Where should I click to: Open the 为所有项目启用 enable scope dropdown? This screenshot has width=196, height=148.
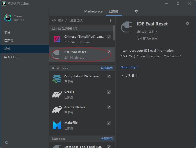147,38
